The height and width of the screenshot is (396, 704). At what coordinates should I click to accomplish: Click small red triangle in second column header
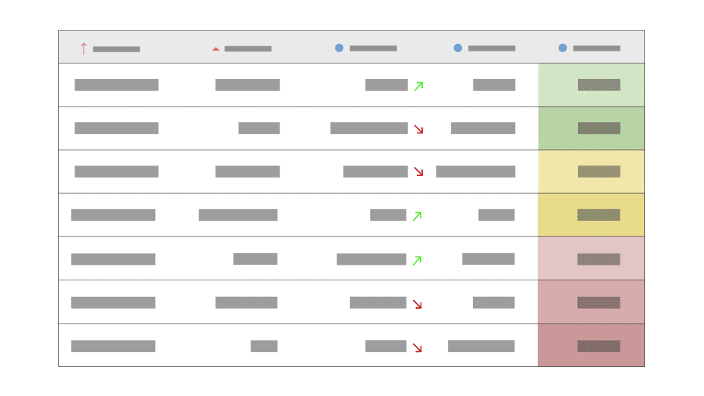pos(216,49)
